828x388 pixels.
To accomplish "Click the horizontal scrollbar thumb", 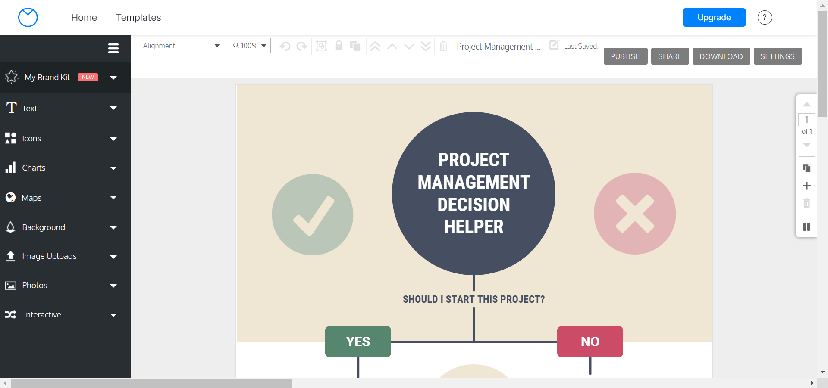I will point(151,383).
